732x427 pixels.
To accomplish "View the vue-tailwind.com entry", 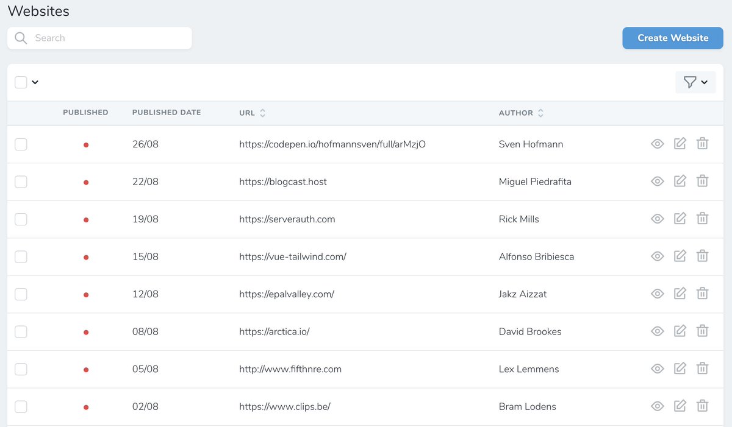I will [657, 256].
